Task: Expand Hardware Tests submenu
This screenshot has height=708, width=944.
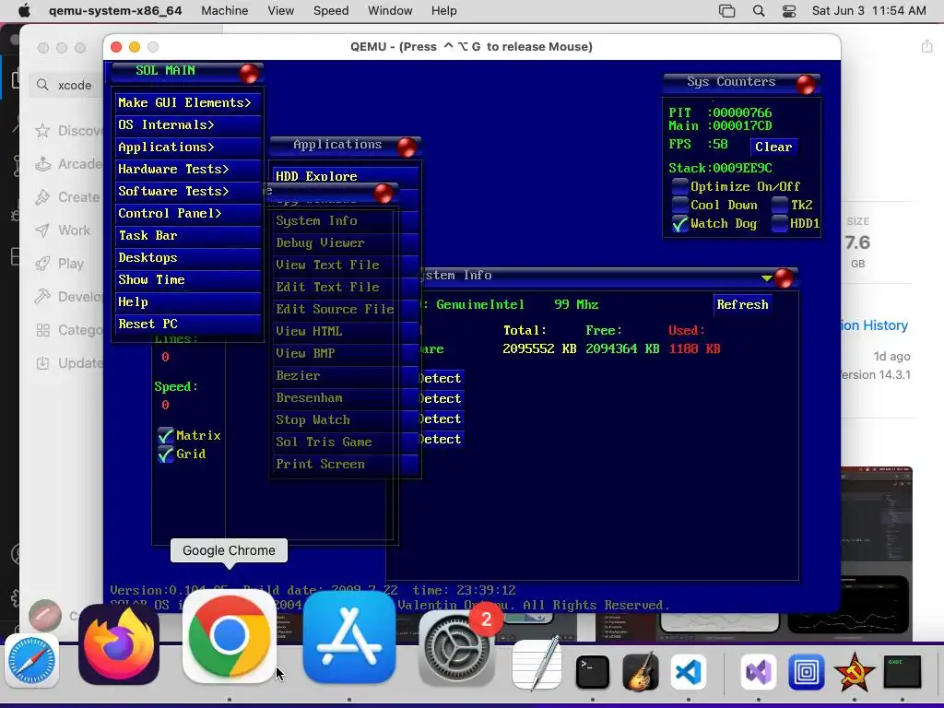Action: (188, 170)
